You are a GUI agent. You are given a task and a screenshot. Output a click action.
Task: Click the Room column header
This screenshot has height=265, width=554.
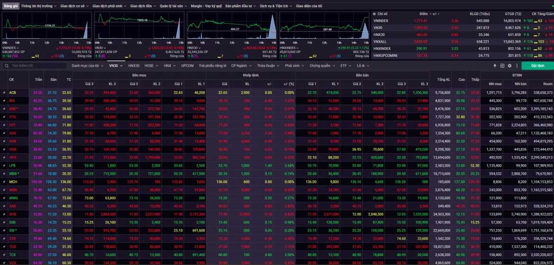[548, 84]
